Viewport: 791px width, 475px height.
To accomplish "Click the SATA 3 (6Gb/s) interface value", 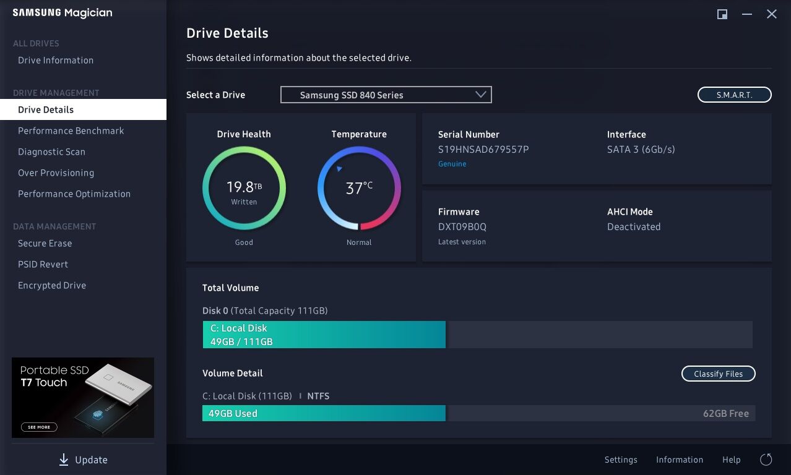I will pyautogui.click(x=641, y=149).
